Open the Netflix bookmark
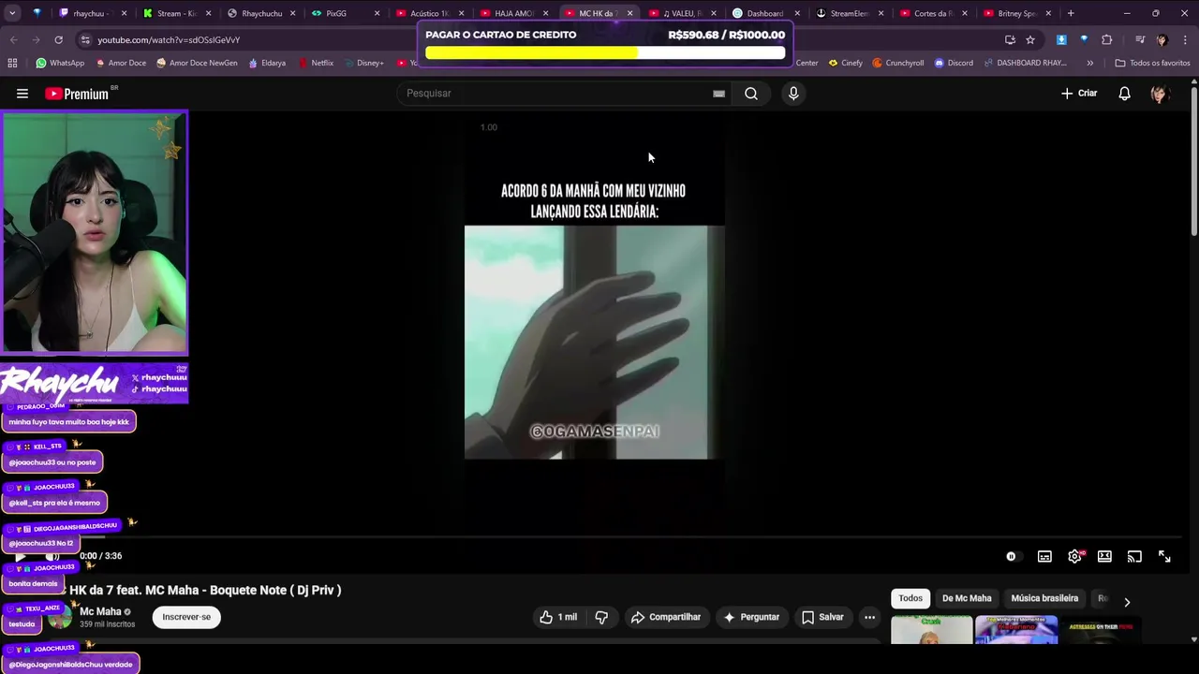1199x674 pixels. coord(316,63)
